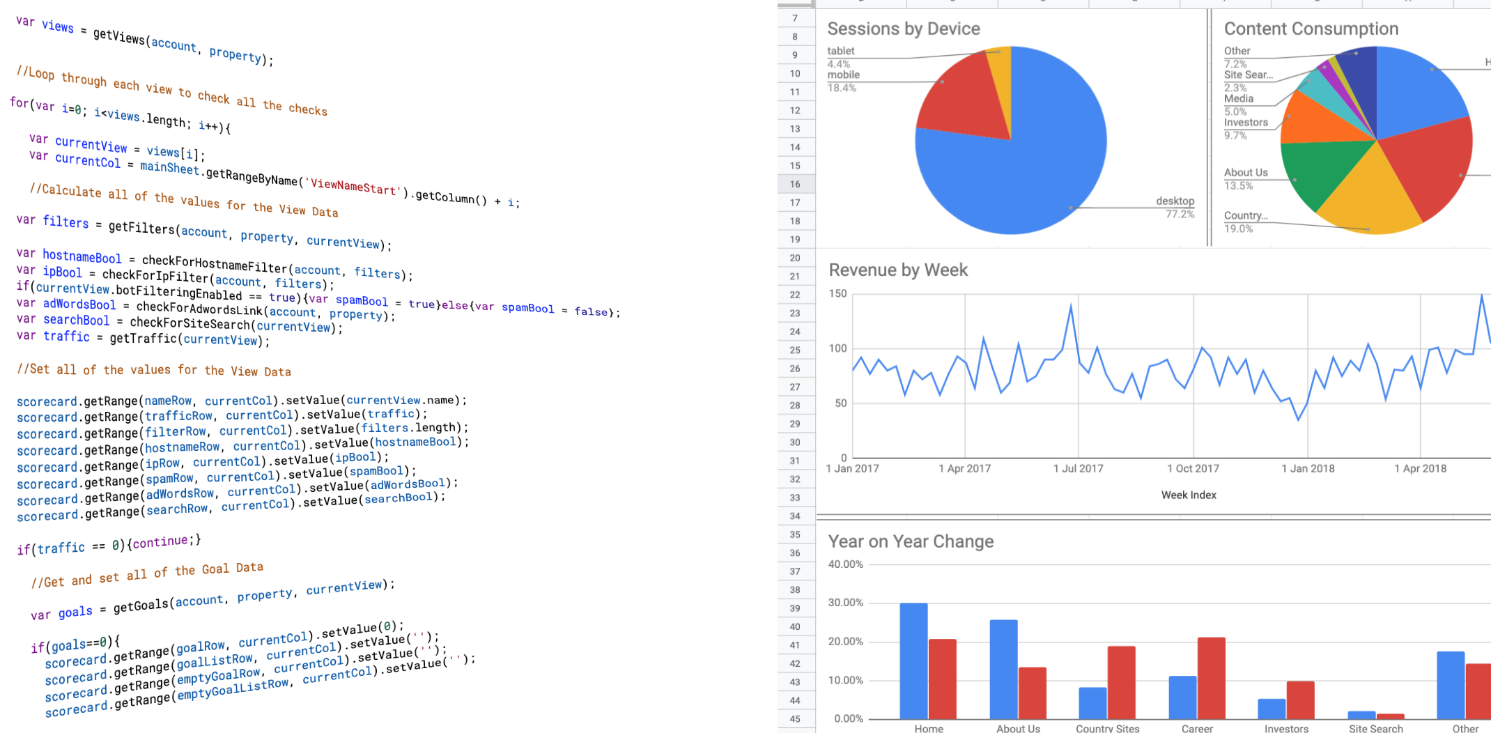Viewport: 1491px width, 733px height.
Task: Select spreadsheet row header 10
Action: [795, 73]
